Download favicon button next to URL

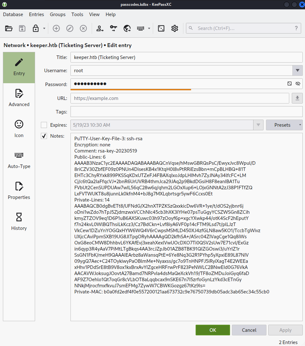click(x=297, y=98)
